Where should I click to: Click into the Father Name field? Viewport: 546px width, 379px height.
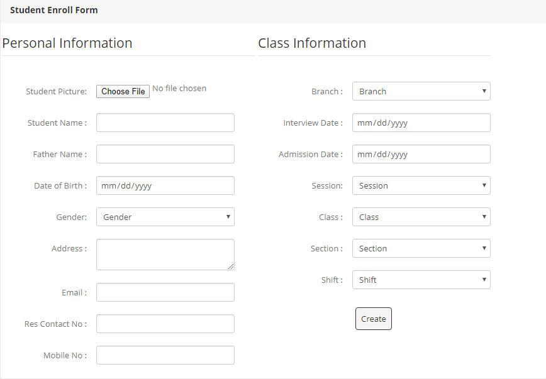[x=165, y=154]
